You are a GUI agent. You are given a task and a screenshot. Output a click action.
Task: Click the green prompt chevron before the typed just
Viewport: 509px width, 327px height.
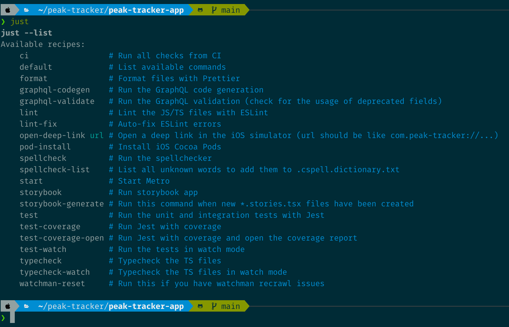[3, 22]
